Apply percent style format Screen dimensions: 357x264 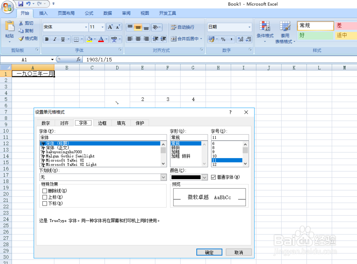pos(223,39)
